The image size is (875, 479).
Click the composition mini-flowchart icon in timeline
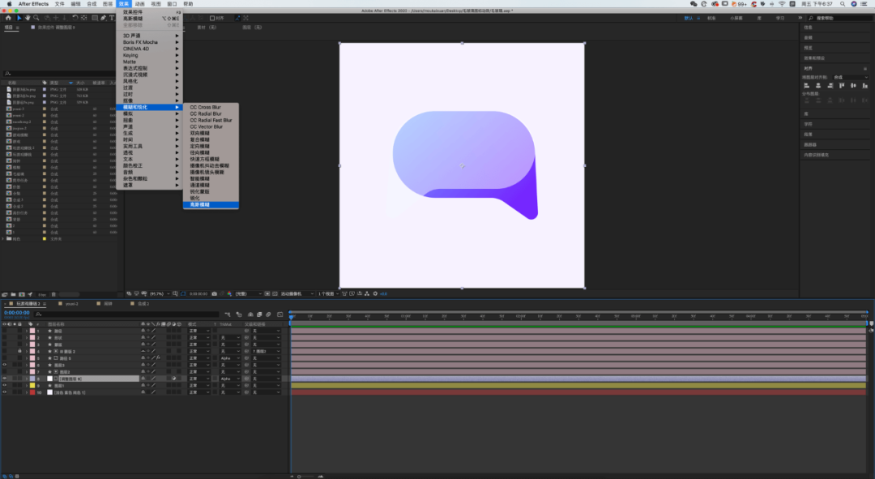[x=227, y=314]
